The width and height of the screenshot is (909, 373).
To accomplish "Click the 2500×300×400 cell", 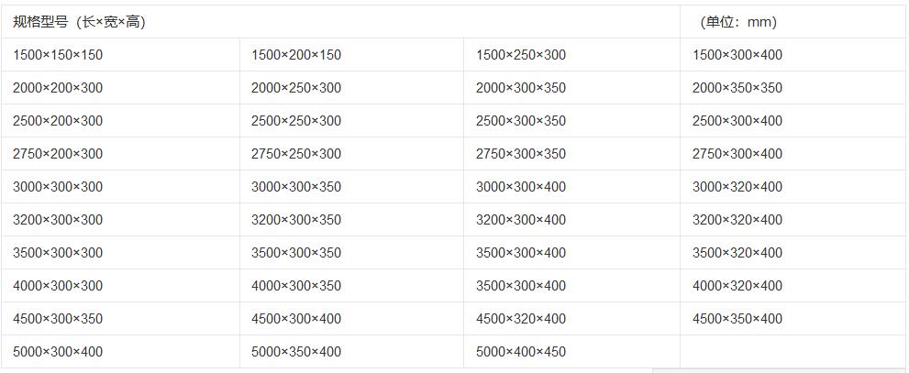I will click(737, 121).
